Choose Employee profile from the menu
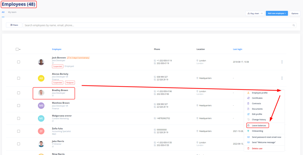The image size is (303, 155). point(260,93)
